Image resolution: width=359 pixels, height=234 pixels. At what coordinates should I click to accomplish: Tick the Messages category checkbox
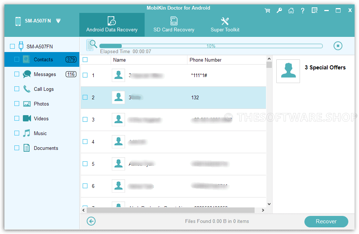17,74
